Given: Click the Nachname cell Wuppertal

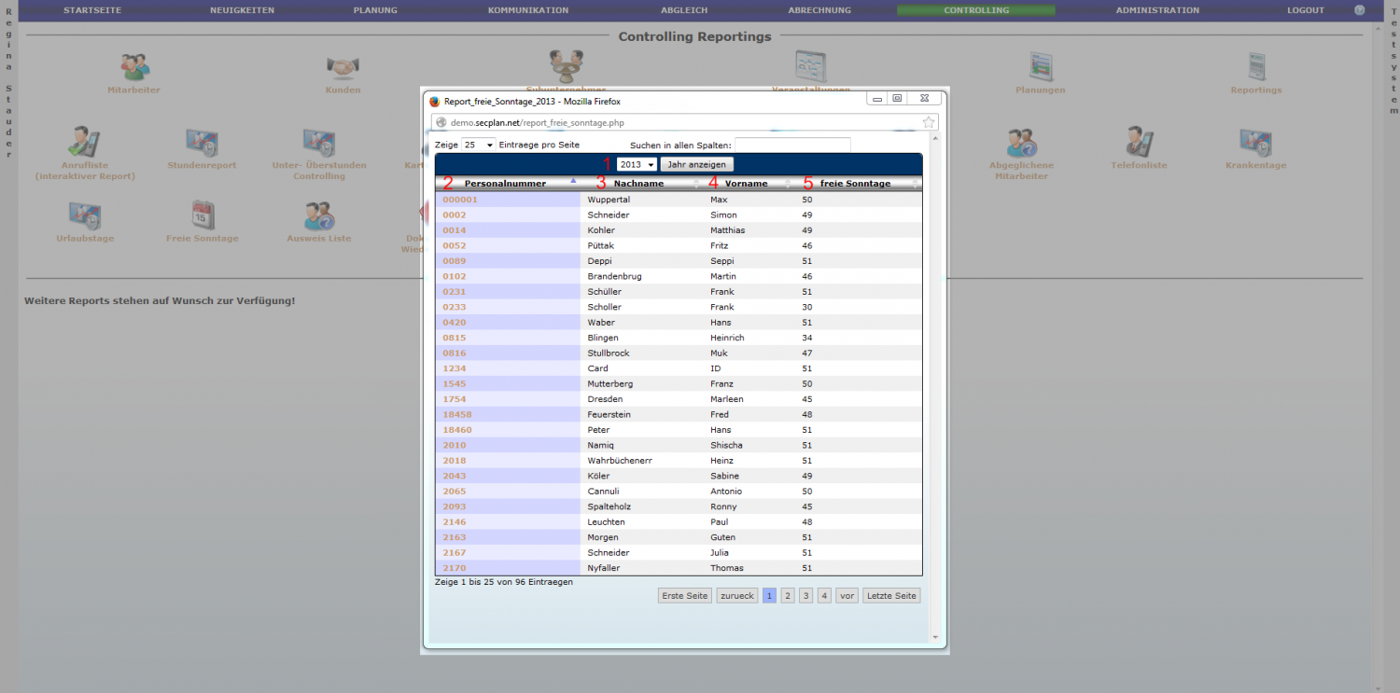Looking at the screenshot, I should click(x=609, y=200).
